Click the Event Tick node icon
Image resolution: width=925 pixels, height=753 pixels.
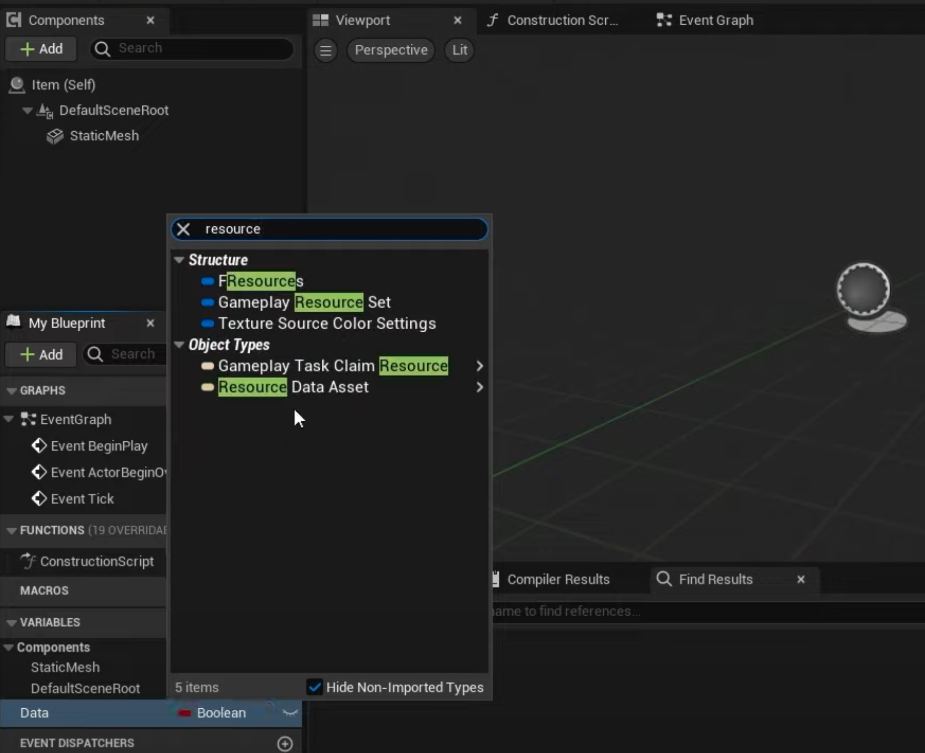click(38, 499)
